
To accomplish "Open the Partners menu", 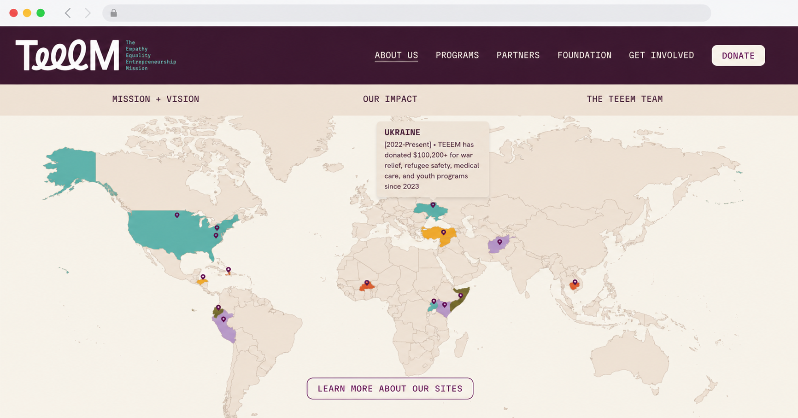I will pyautogui.click(x=518, y=55).
